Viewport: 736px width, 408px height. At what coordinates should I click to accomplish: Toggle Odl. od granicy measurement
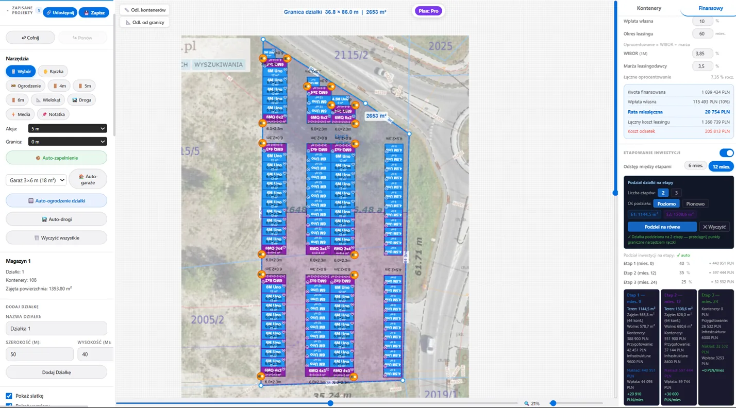[x=145, y=22]
